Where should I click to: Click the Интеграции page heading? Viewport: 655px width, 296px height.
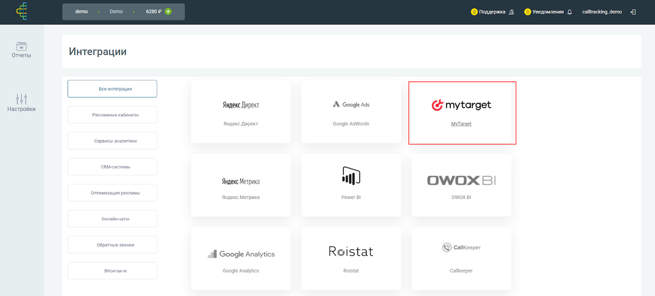pyautogui.click(x=98, y=52)
